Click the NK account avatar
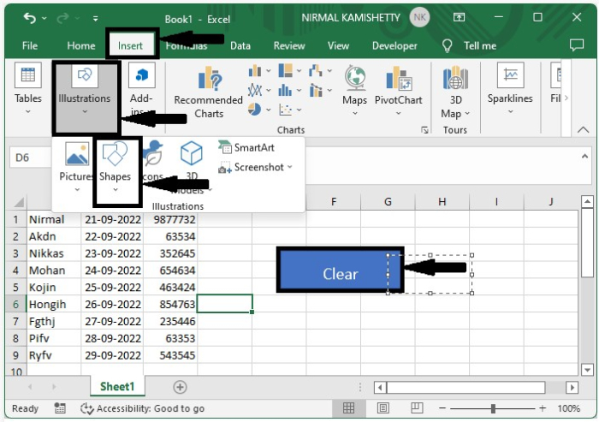The width and height of the screenshot is (599, 422). 419,18
